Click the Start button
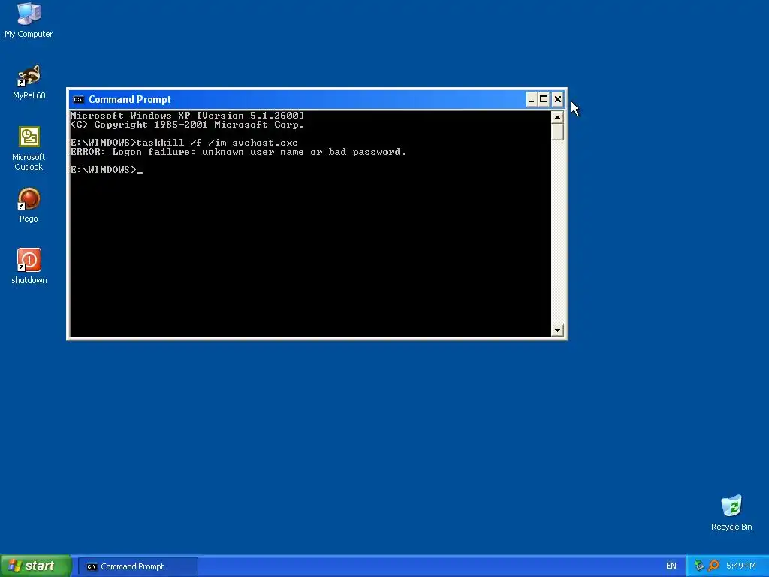Viewport: 769px width, 577px height. point(35,566)
